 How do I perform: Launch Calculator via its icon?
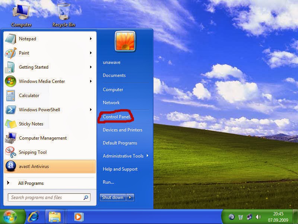(x=10, y=96)
